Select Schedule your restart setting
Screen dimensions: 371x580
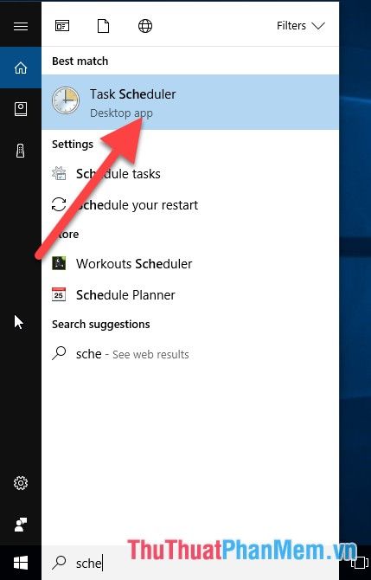click(190, 204)
